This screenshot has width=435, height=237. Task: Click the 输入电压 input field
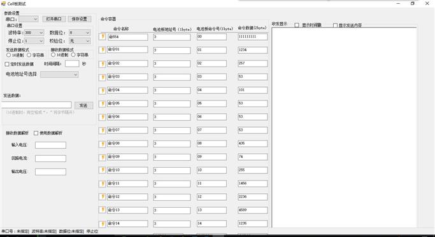[x=50, y=145]
